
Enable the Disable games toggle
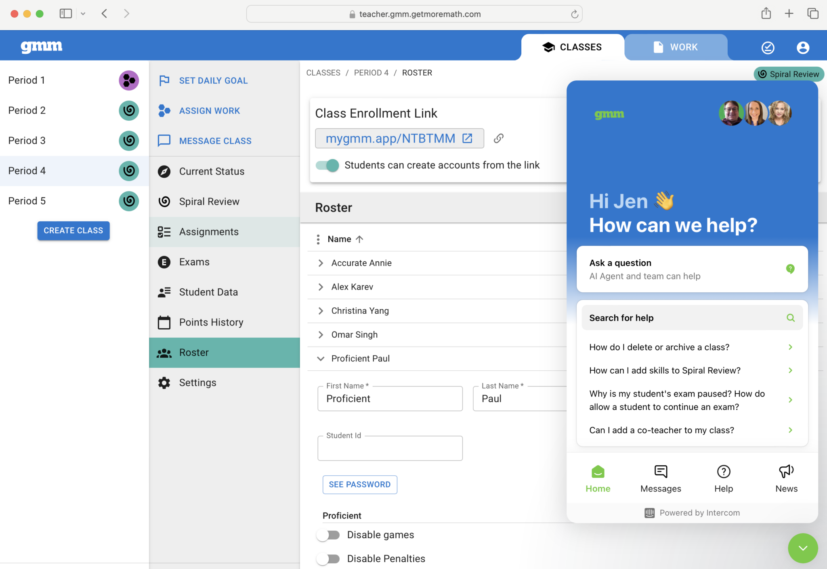point(328,535)
